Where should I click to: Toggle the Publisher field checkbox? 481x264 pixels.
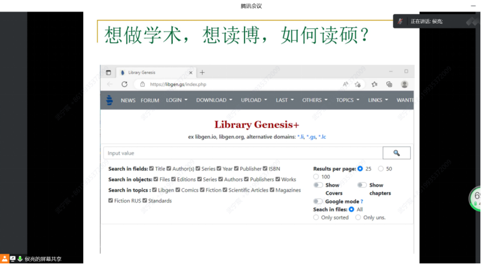click(x=236, y=168)
